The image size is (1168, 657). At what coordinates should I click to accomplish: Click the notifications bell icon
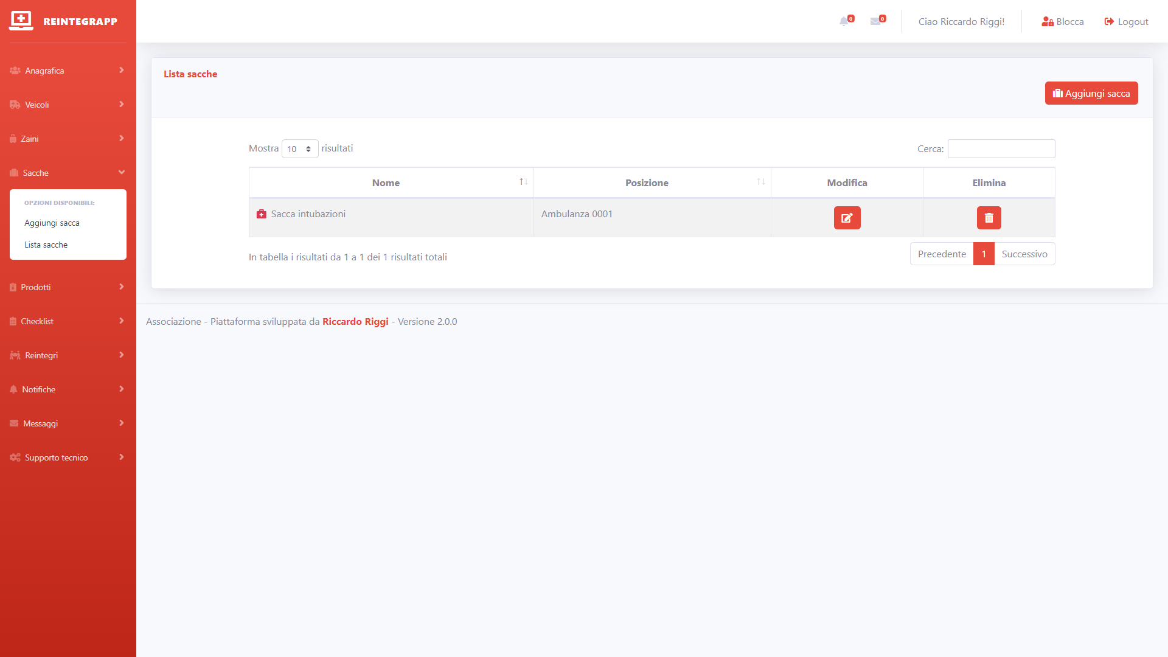pos(844,21)
